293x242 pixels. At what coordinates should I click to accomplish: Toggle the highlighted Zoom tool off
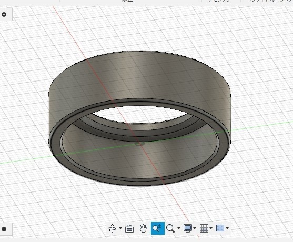point(157,228)
